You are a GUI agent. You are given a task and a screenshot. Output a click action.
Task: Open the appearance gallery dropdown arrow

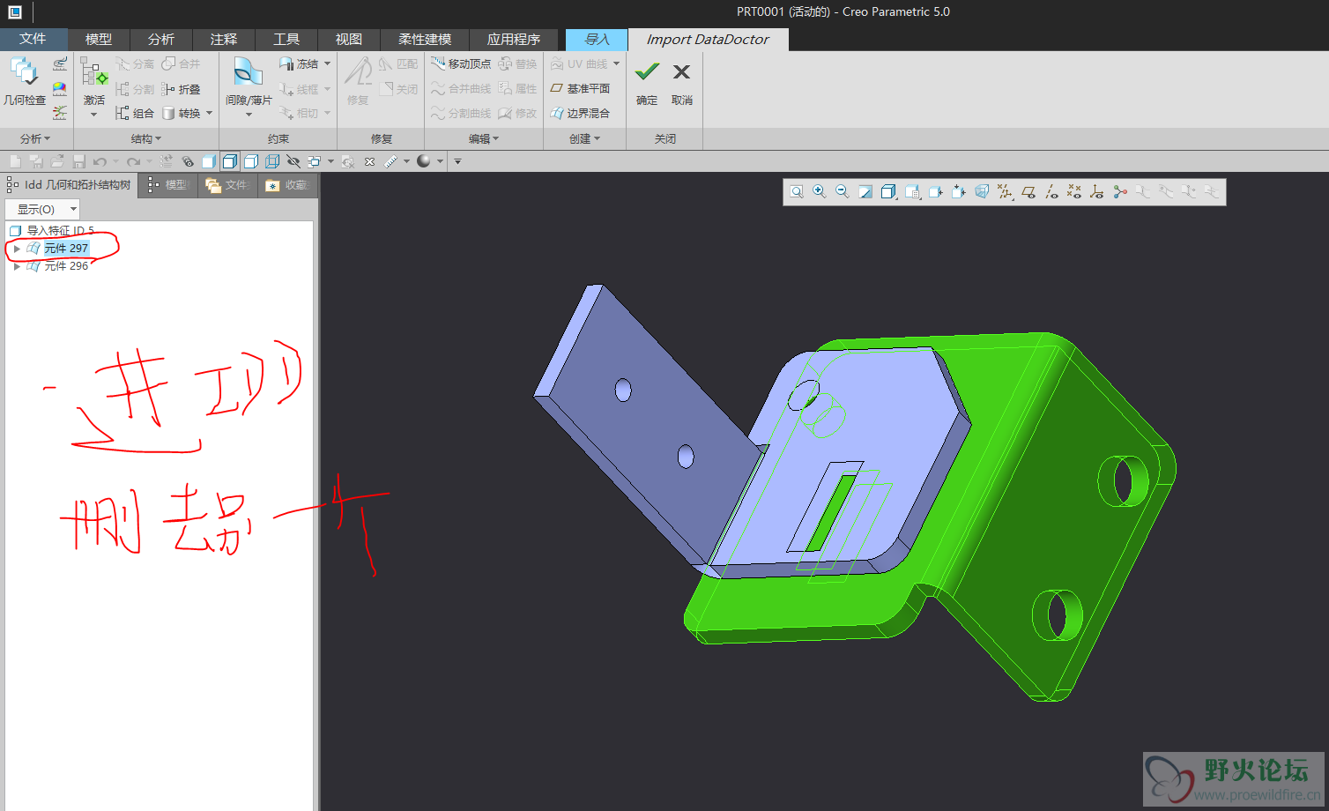point(440,161)
